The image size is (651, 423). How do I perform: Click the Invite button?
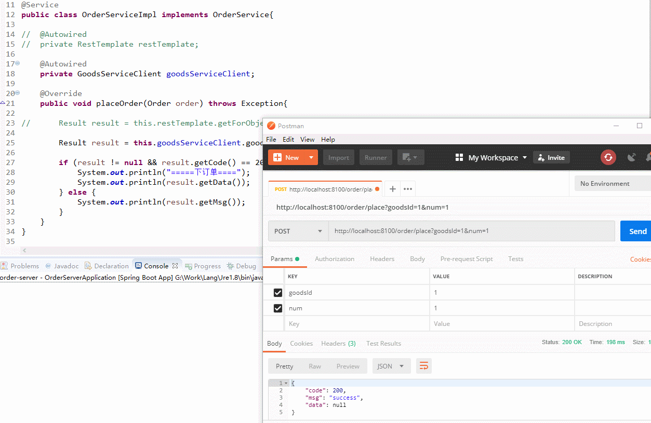coord(551,157)
